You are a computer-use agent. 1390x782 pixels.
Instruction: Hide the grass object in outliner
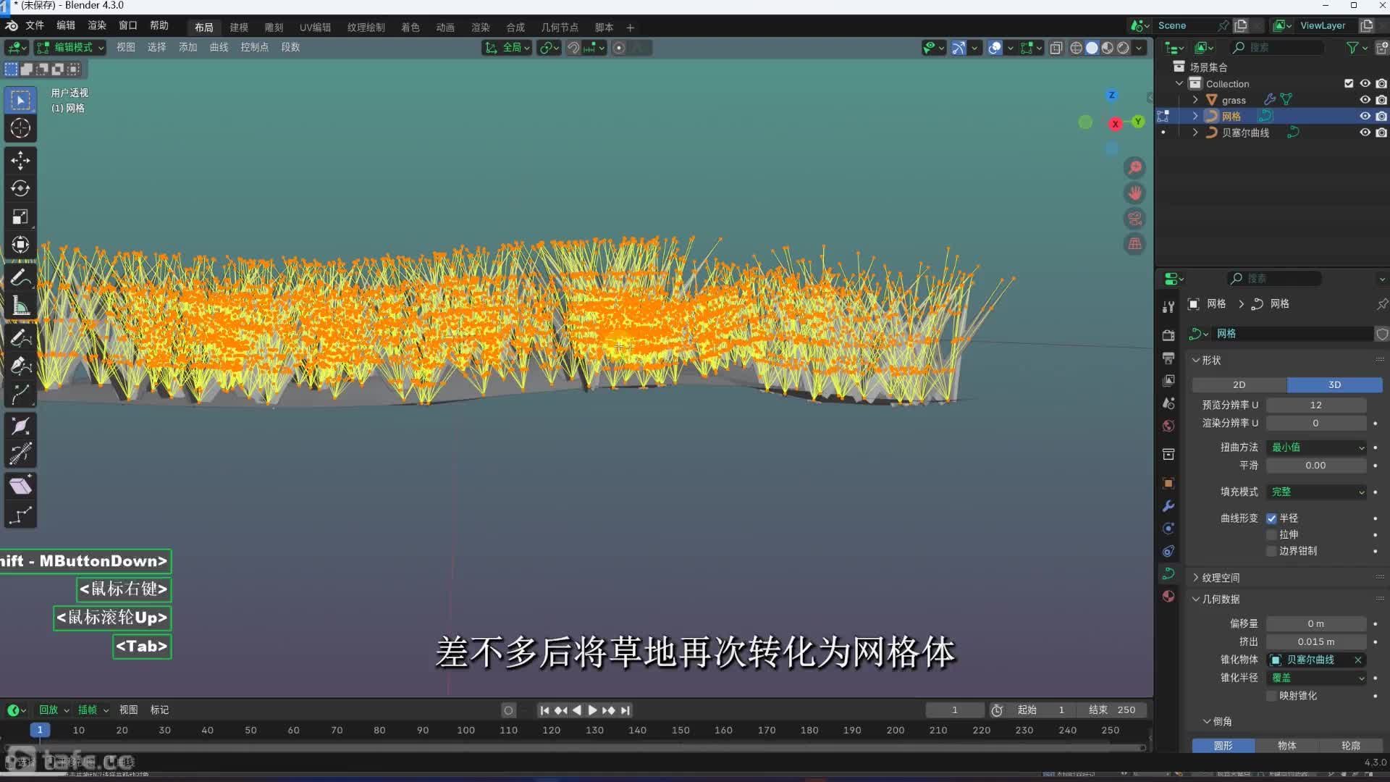tap(1365, 100)
